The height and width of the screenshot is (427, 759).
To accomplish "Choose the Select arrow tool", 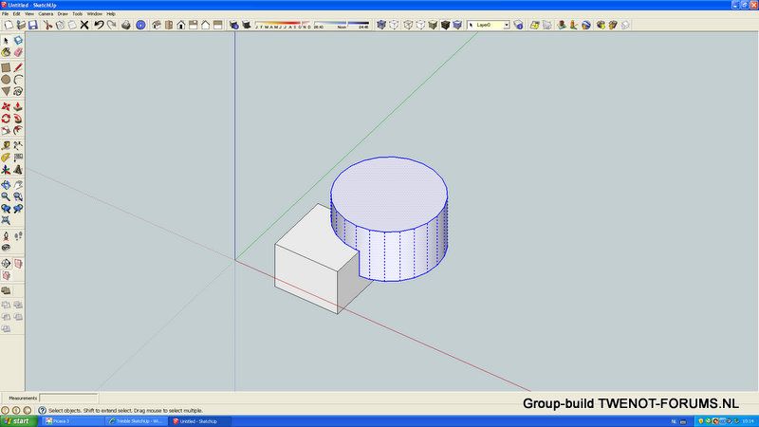I will tap(6, 41).
